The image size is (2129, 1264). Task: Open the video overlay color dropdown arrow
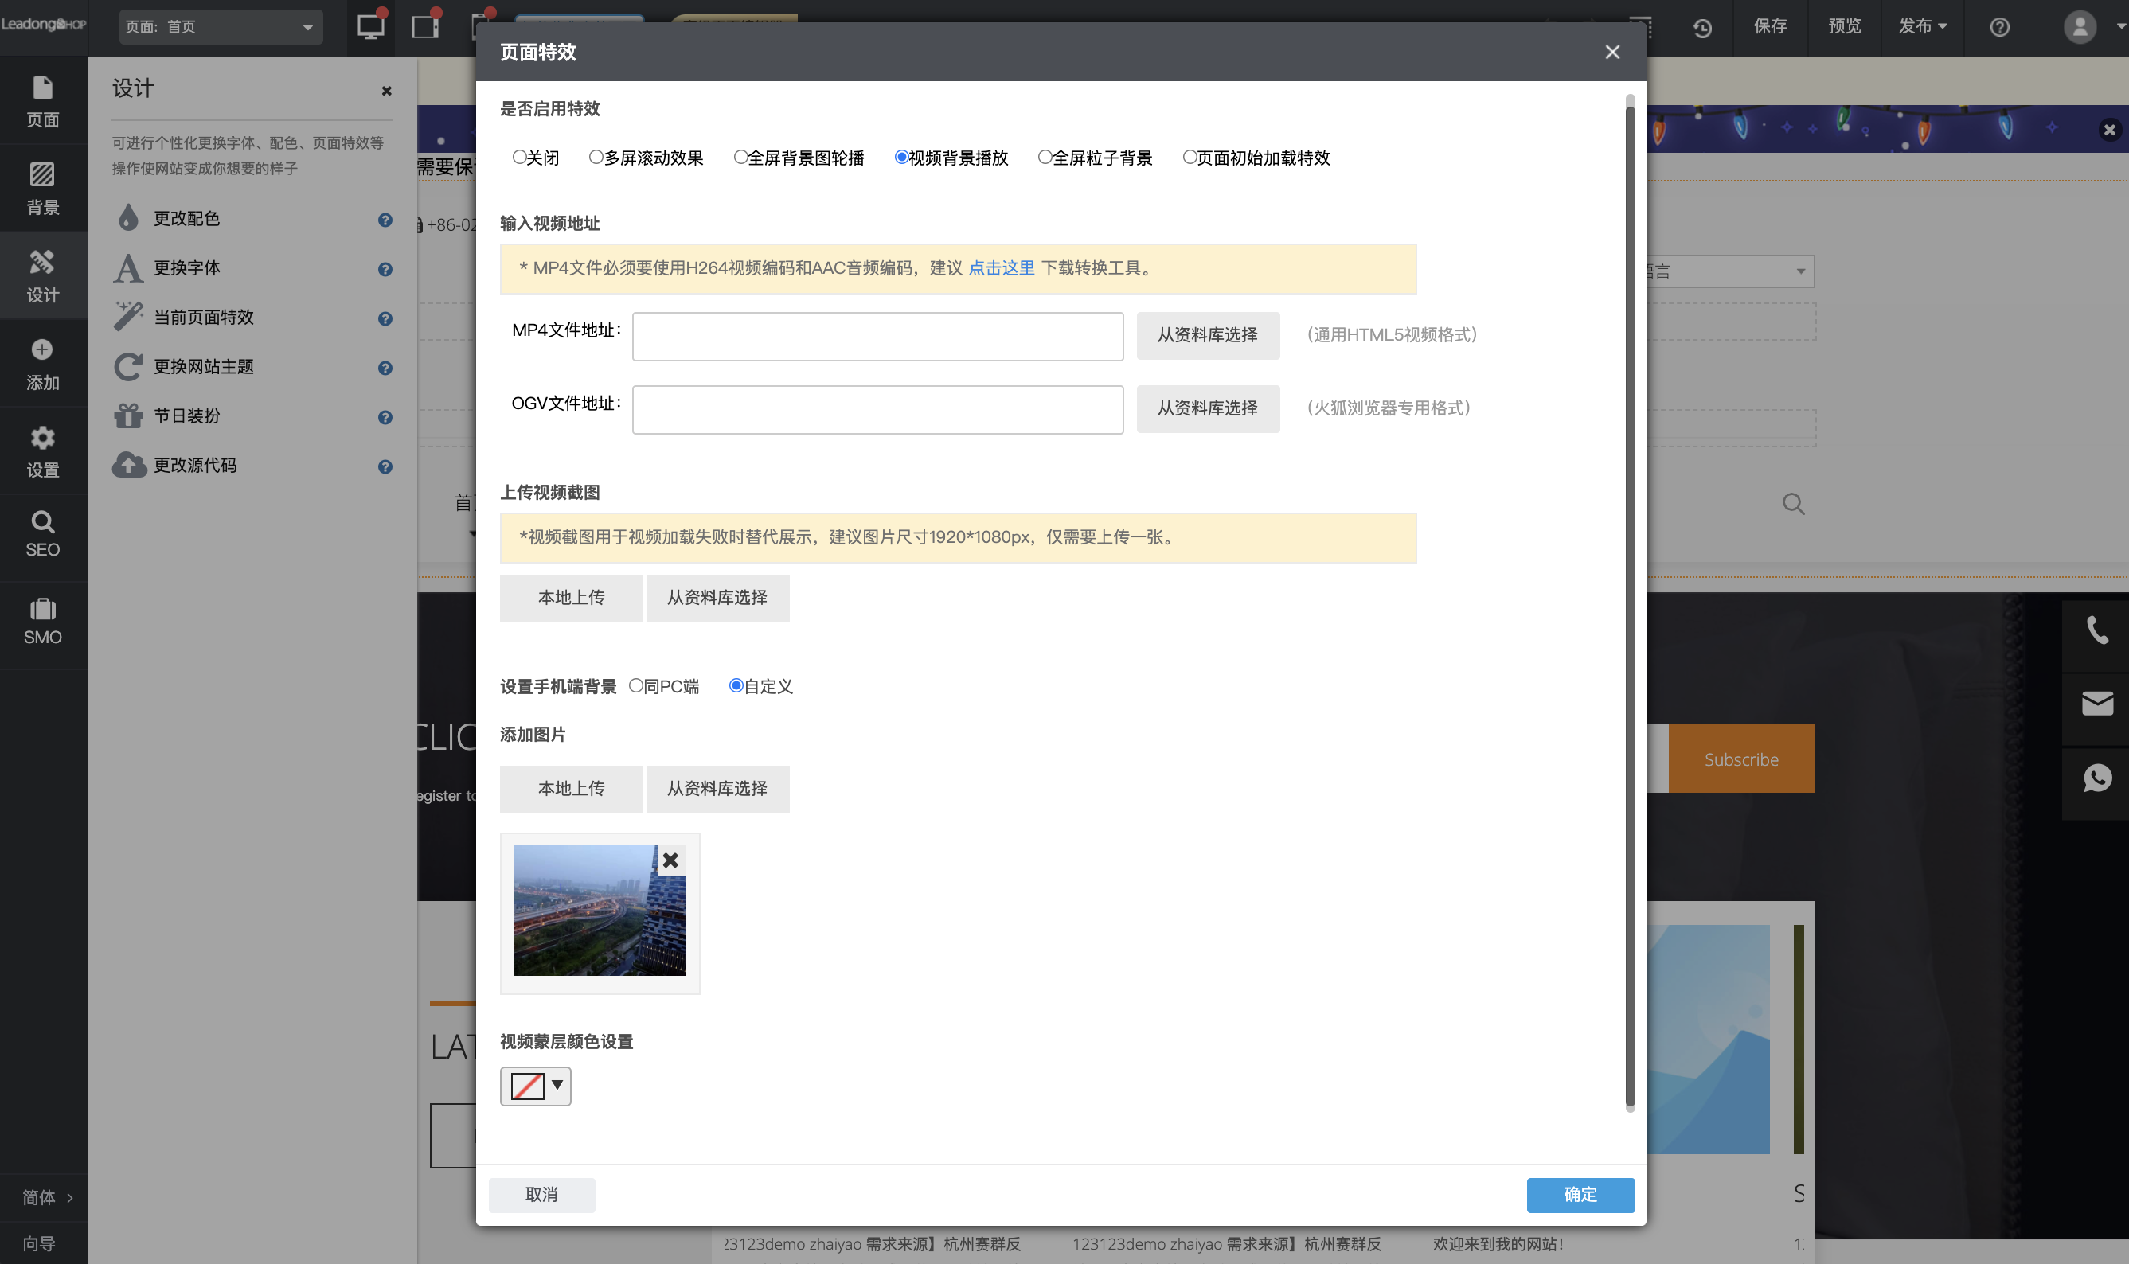coord(557,1086)
